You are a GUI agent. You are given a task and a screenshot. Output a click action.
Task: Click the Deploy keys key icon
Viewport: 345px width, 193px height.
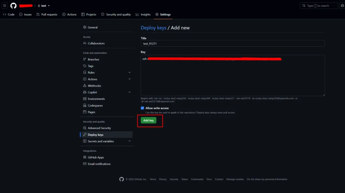click(x=85, y=135)
